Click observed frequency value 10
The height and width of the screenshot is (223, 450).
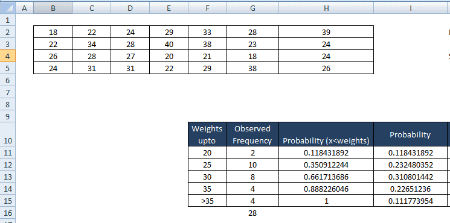click(x=252, y=165)
